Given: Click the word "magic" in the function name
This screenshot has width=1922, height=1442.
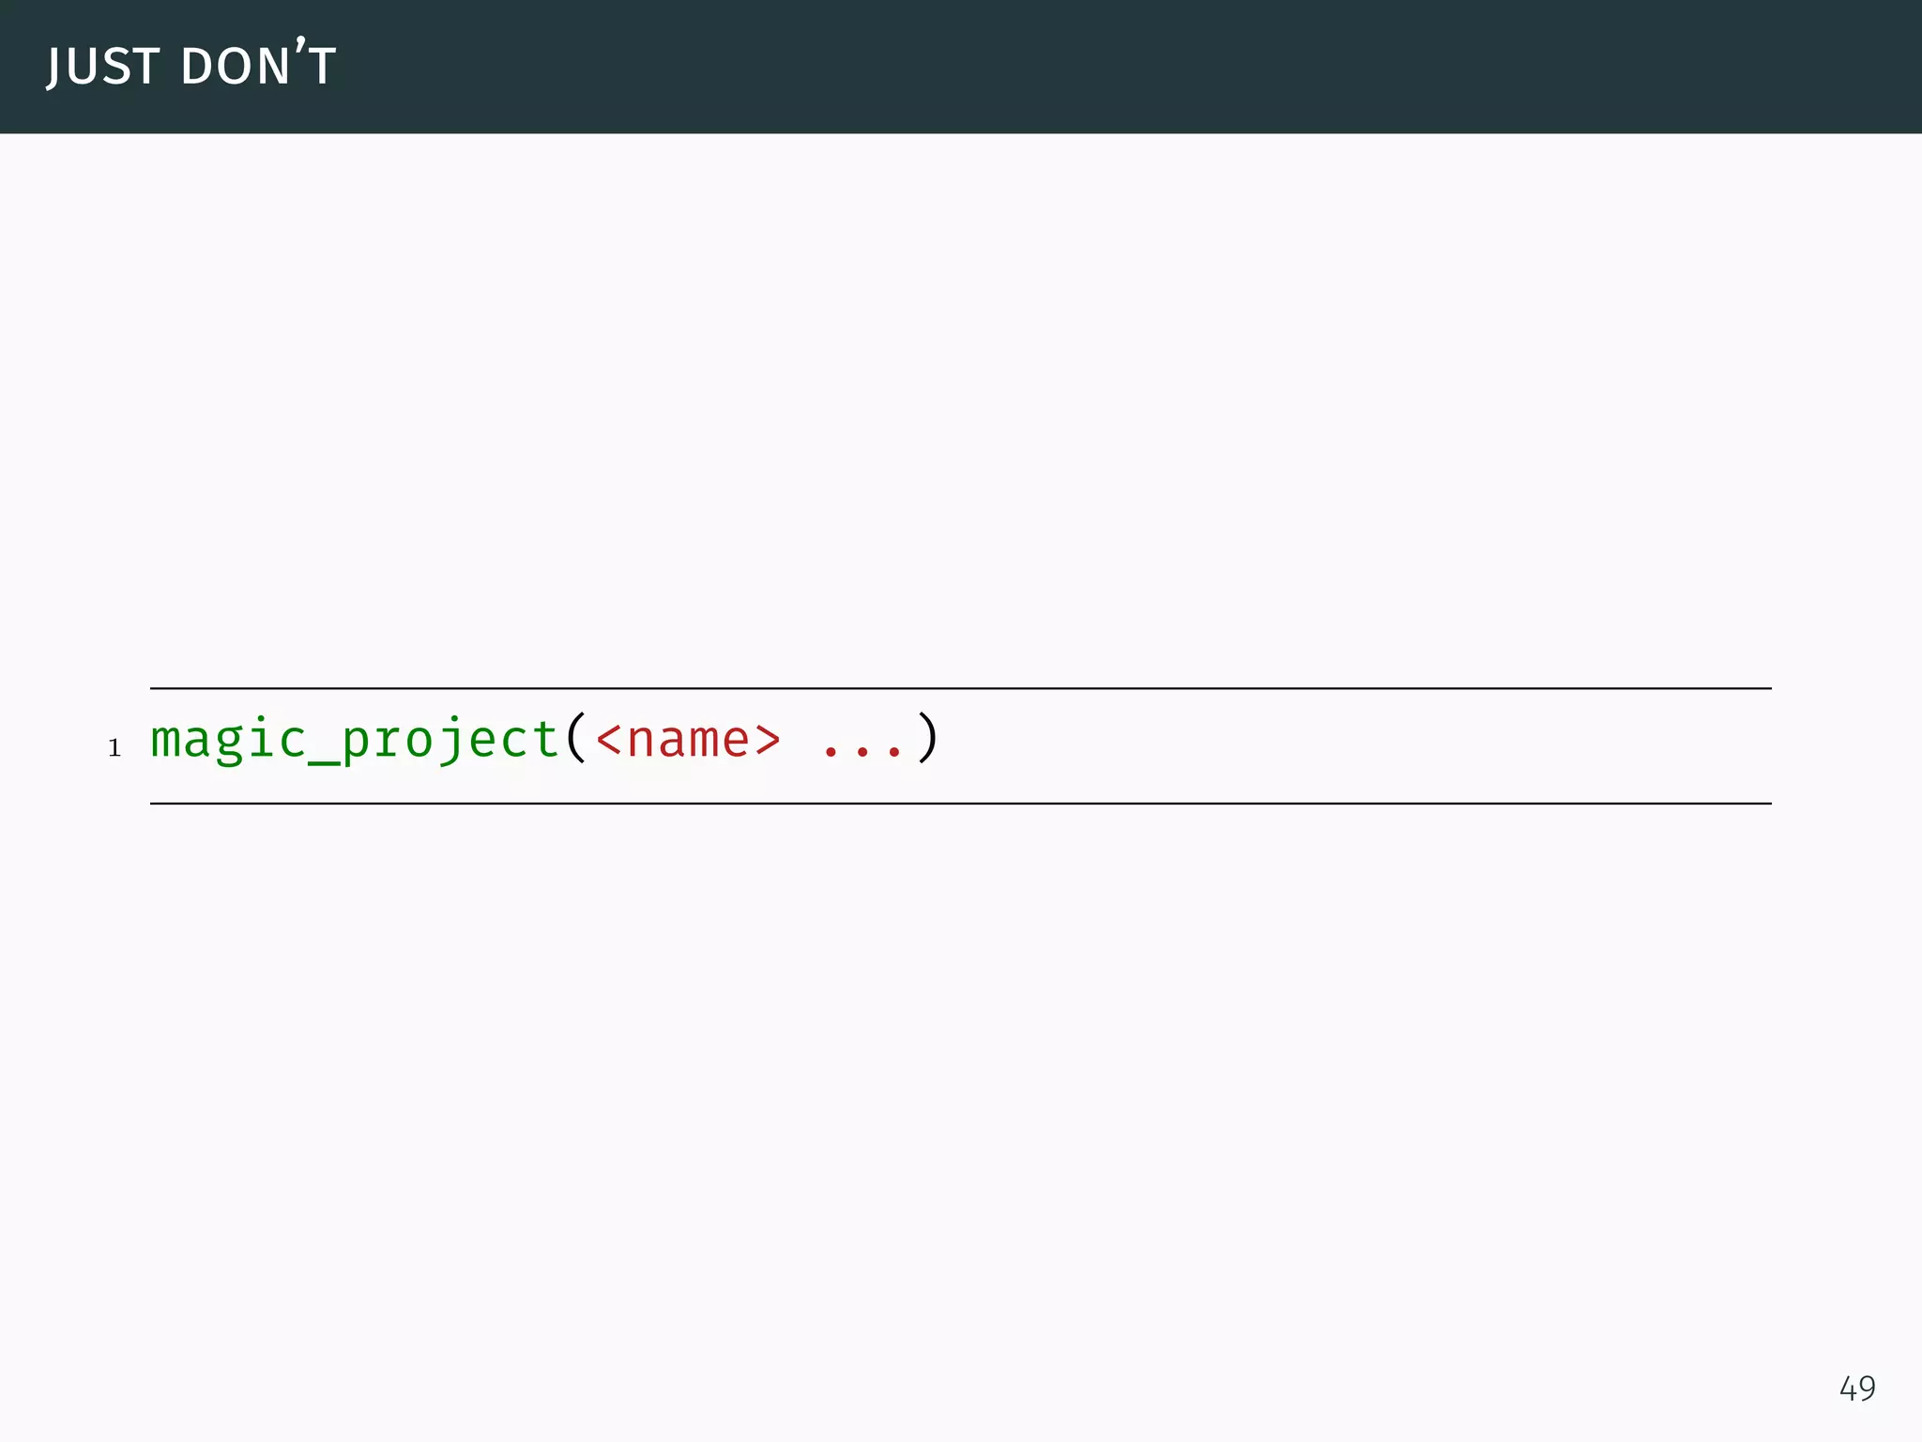Looking at the screenshot, I should coord(229,741).
